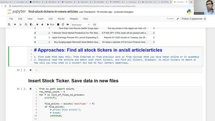
Task: Click the 'Buy Surging Apple Microsoft Stock' cell
Action: [77, 42]
